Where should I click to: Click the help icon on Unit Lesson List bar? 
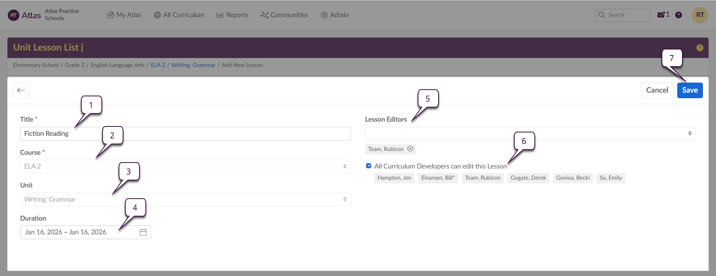(700, 48)
